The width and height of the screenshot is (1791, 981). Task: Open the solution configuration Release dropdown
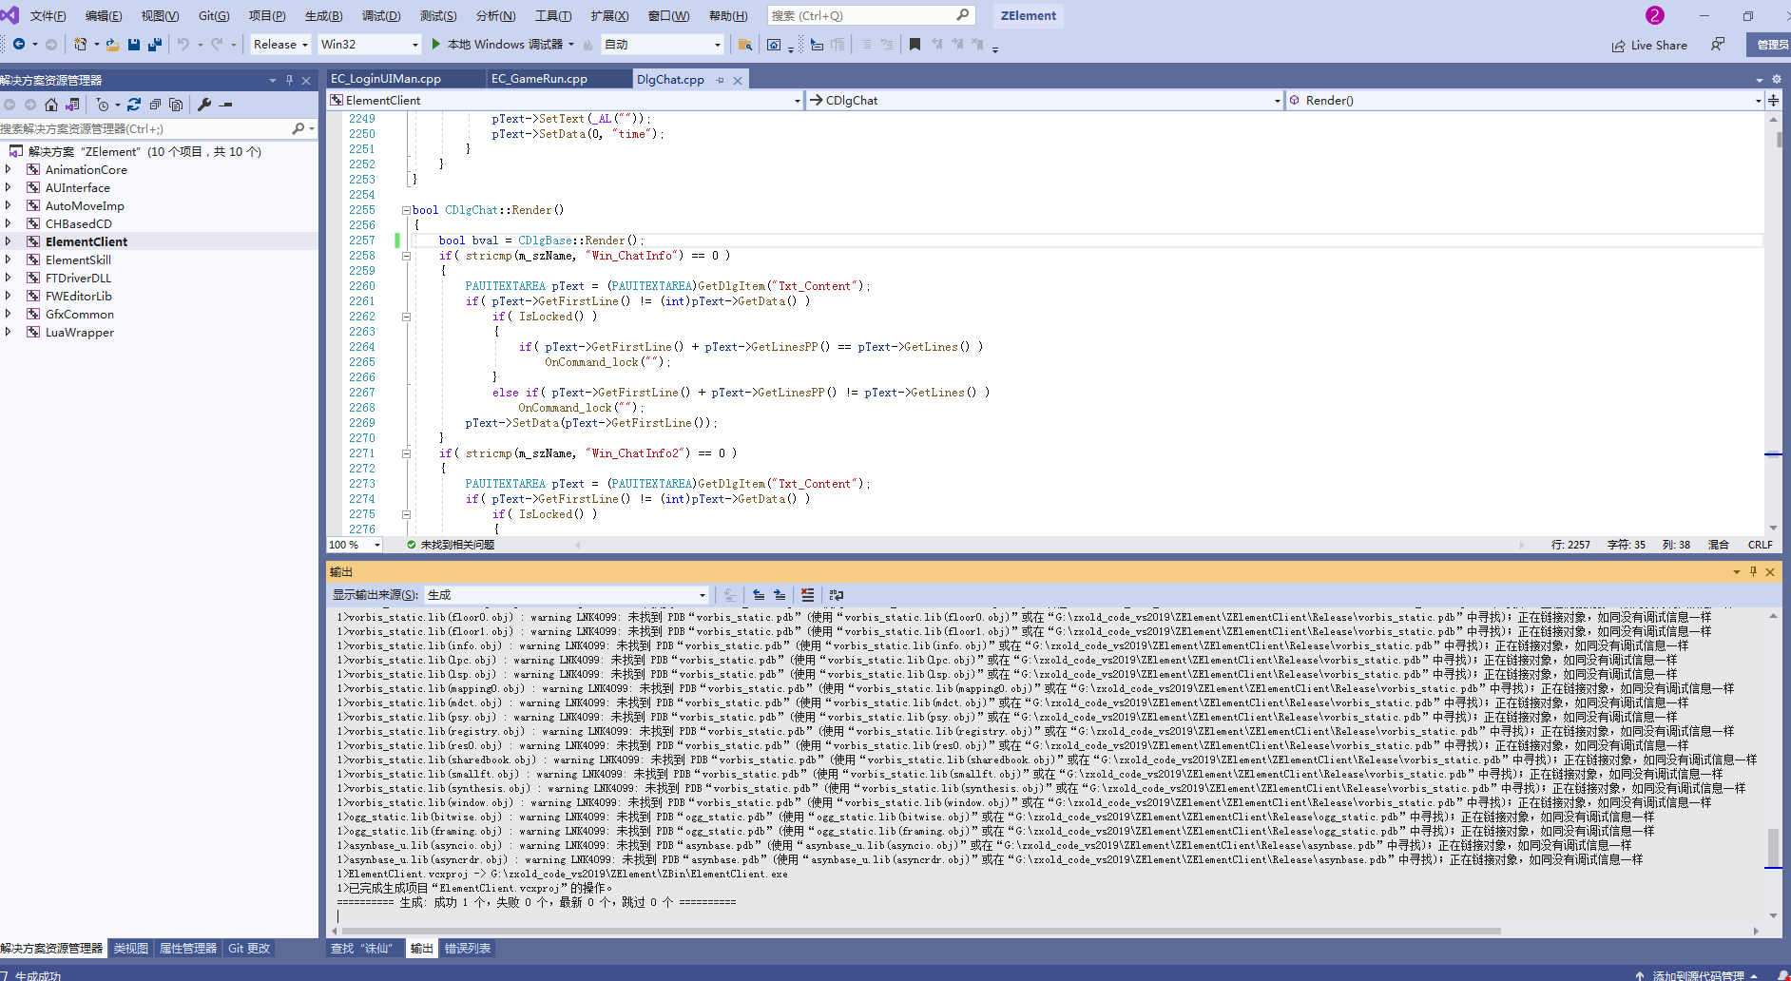click(x=280, y=44)
